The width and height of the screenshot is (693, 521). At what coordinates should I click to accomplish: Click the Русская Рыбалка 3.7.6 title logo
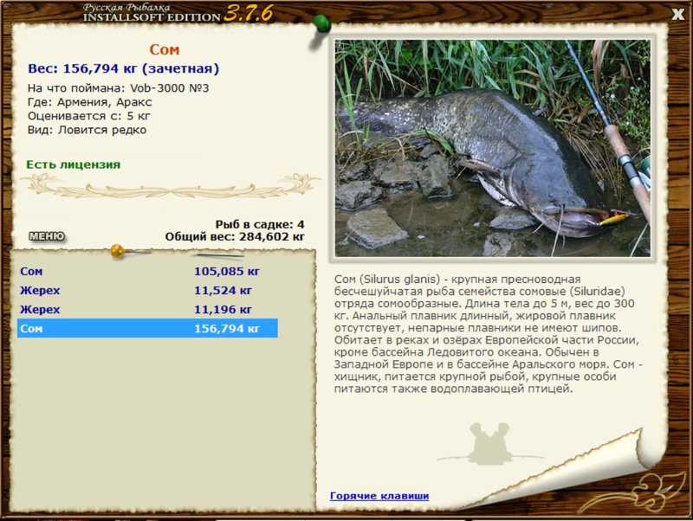click(178, 13)
